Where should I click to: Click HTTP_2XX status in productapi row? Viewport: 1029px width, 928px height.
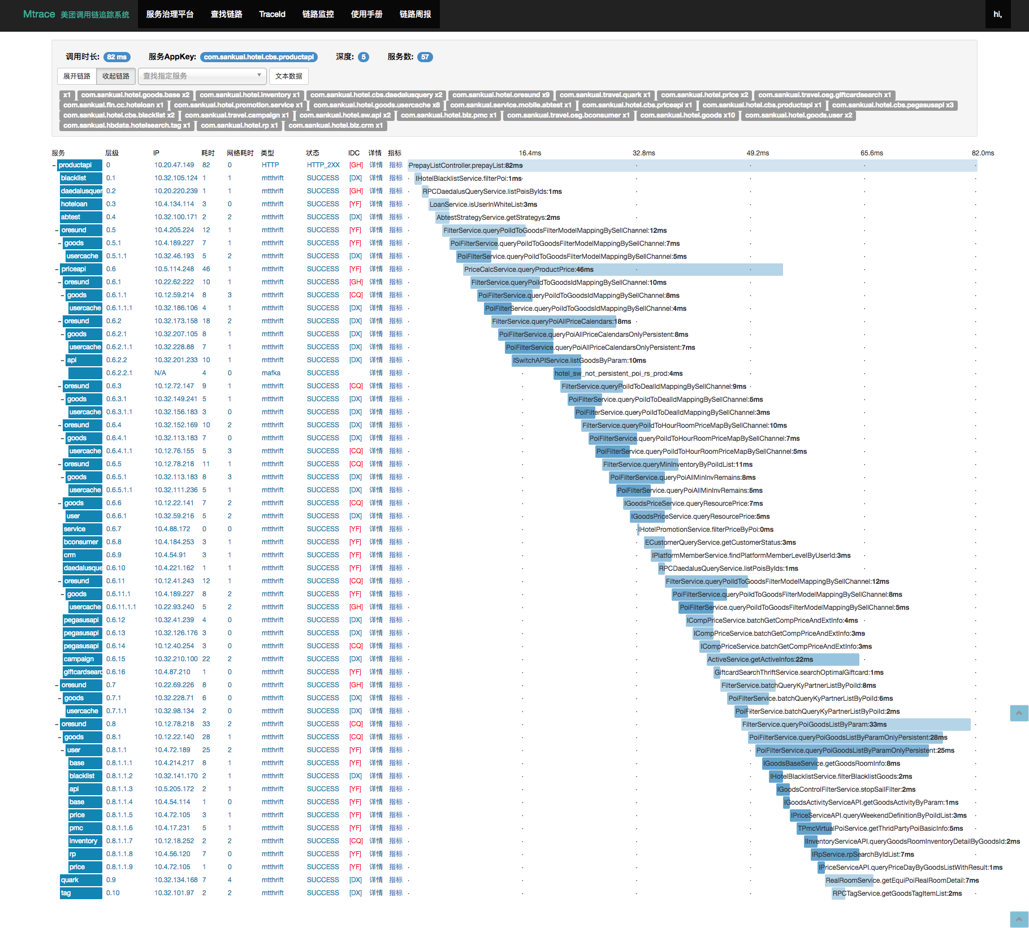pyautogui.click(x=323, y=165)
